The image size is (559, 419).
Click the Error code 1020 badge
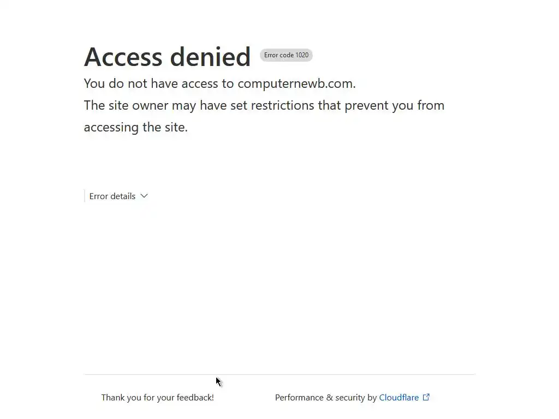[286, 55]
